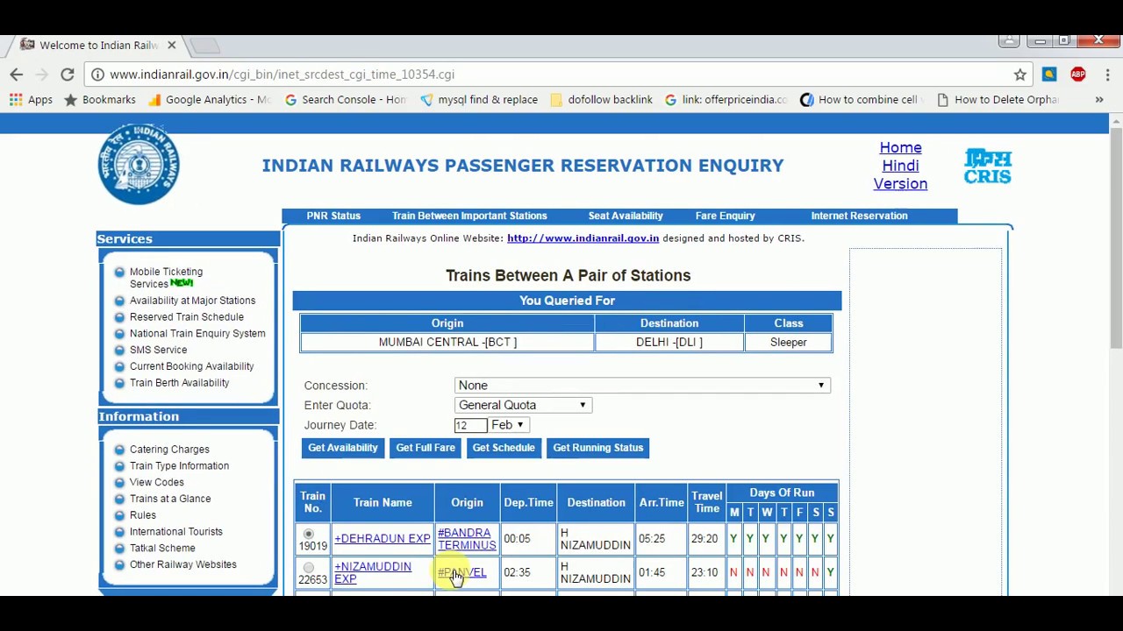1123x631 pixels.
Task: Open Current Booking Availability link
Action: click(x=191, y=366)
